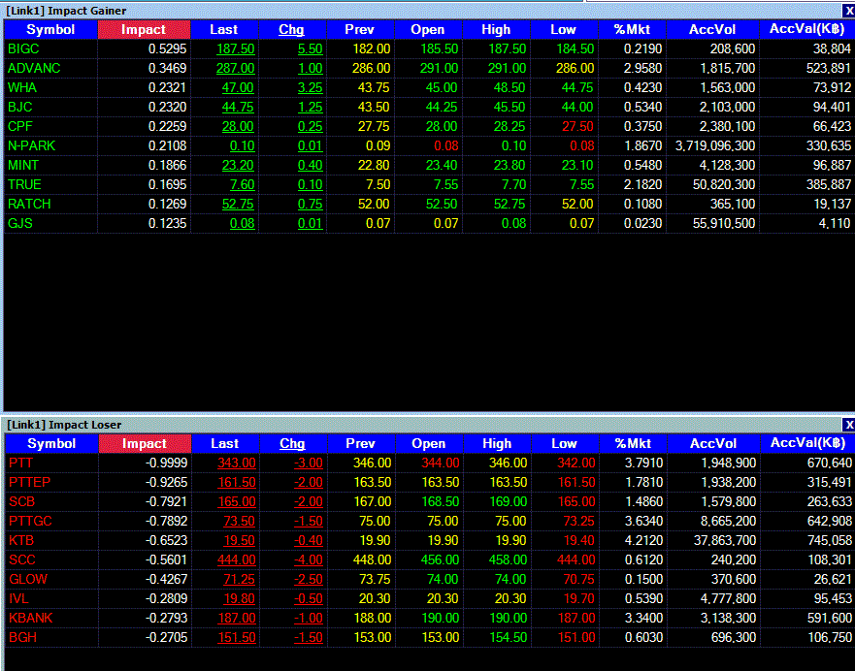Select the WHA symbol in gainers
The width and height of the screenshot is (855, 671).
21,87
